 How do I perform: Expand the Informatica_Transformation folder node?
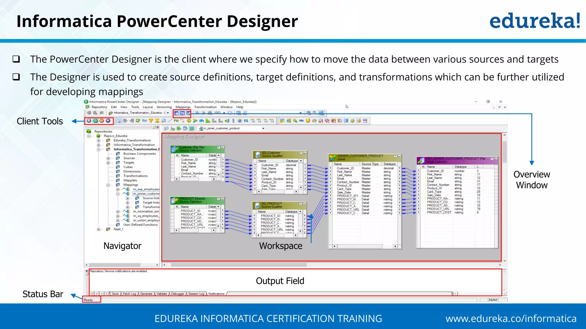coord(98,145)
